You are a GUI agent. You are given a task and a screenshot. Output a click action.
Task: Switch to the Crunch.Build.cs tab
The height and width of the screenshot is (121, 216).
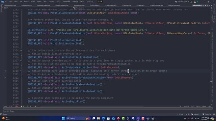click(94, 5)
